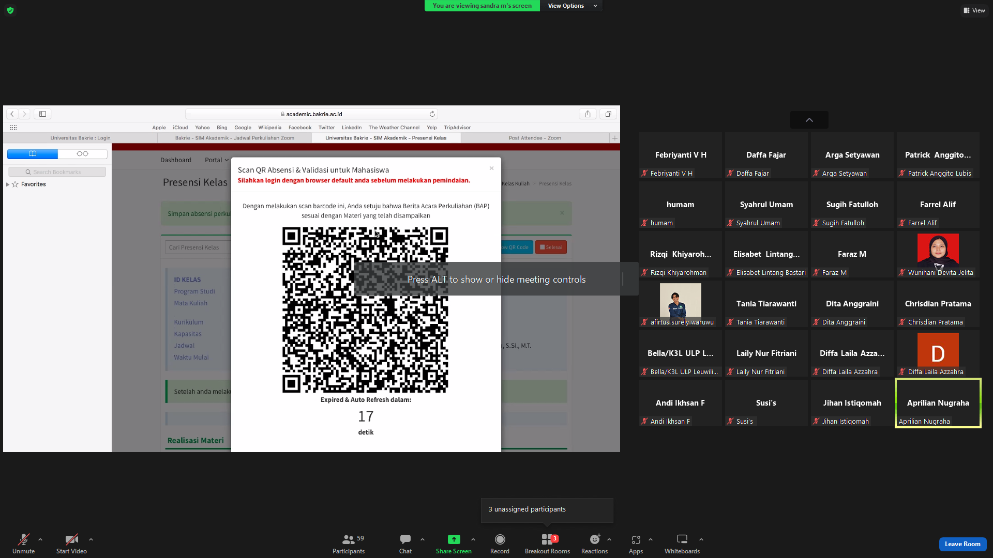Open The Weather Channel bookmark
The width and height of the screenshot is (993, 558).
(x=394, y=128)
